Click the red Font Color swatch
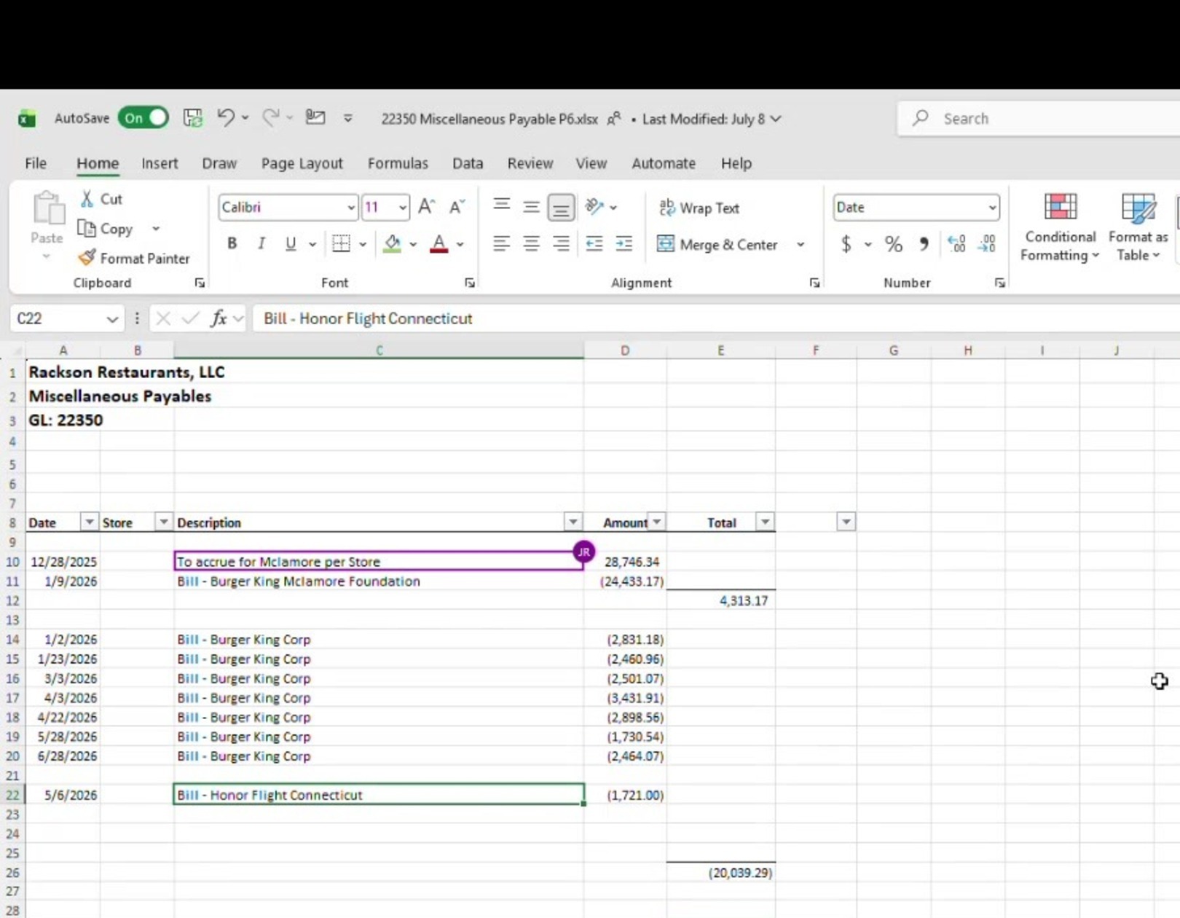 click(x=439, y=244)
